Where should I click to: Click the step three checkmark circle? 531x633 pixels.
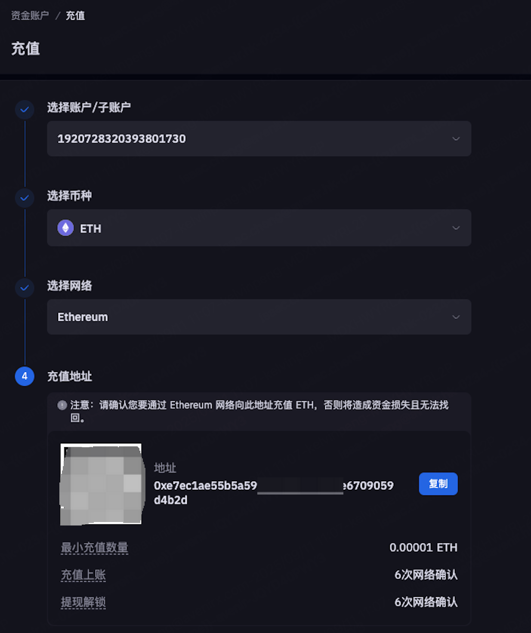tap(25, 288)
